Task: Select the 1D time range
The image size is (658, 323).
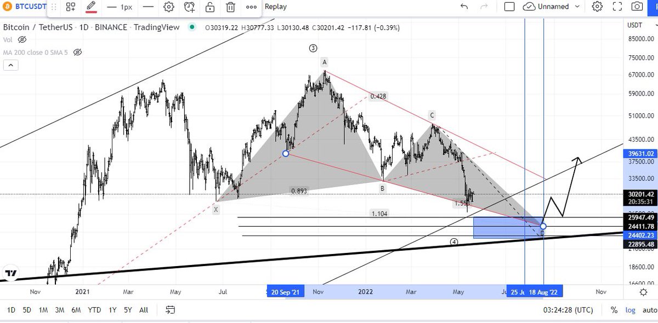Action: click(11, 310)
